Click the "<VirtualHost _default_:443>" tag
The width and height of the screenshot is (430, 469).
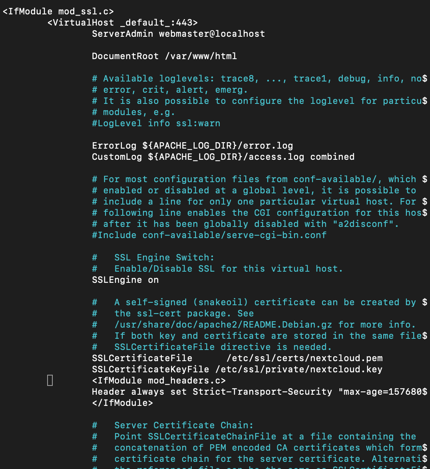122,22
